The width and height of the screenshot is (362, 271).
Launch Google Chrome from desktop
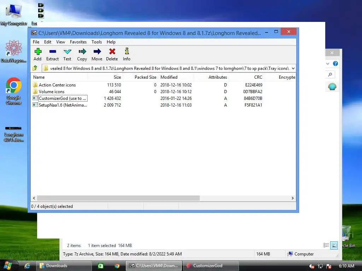click(x=14, y=91)
